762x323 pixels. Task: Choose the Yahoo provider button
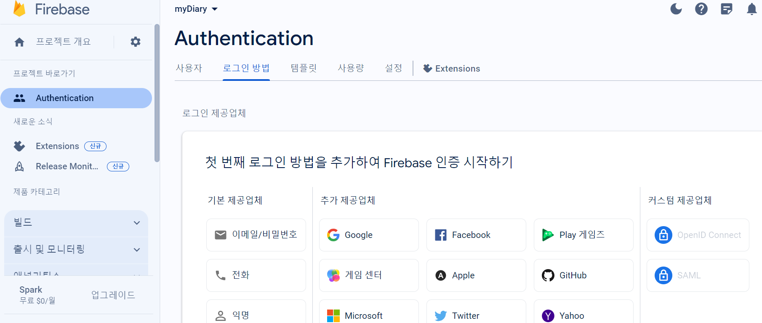coord(583,312)
